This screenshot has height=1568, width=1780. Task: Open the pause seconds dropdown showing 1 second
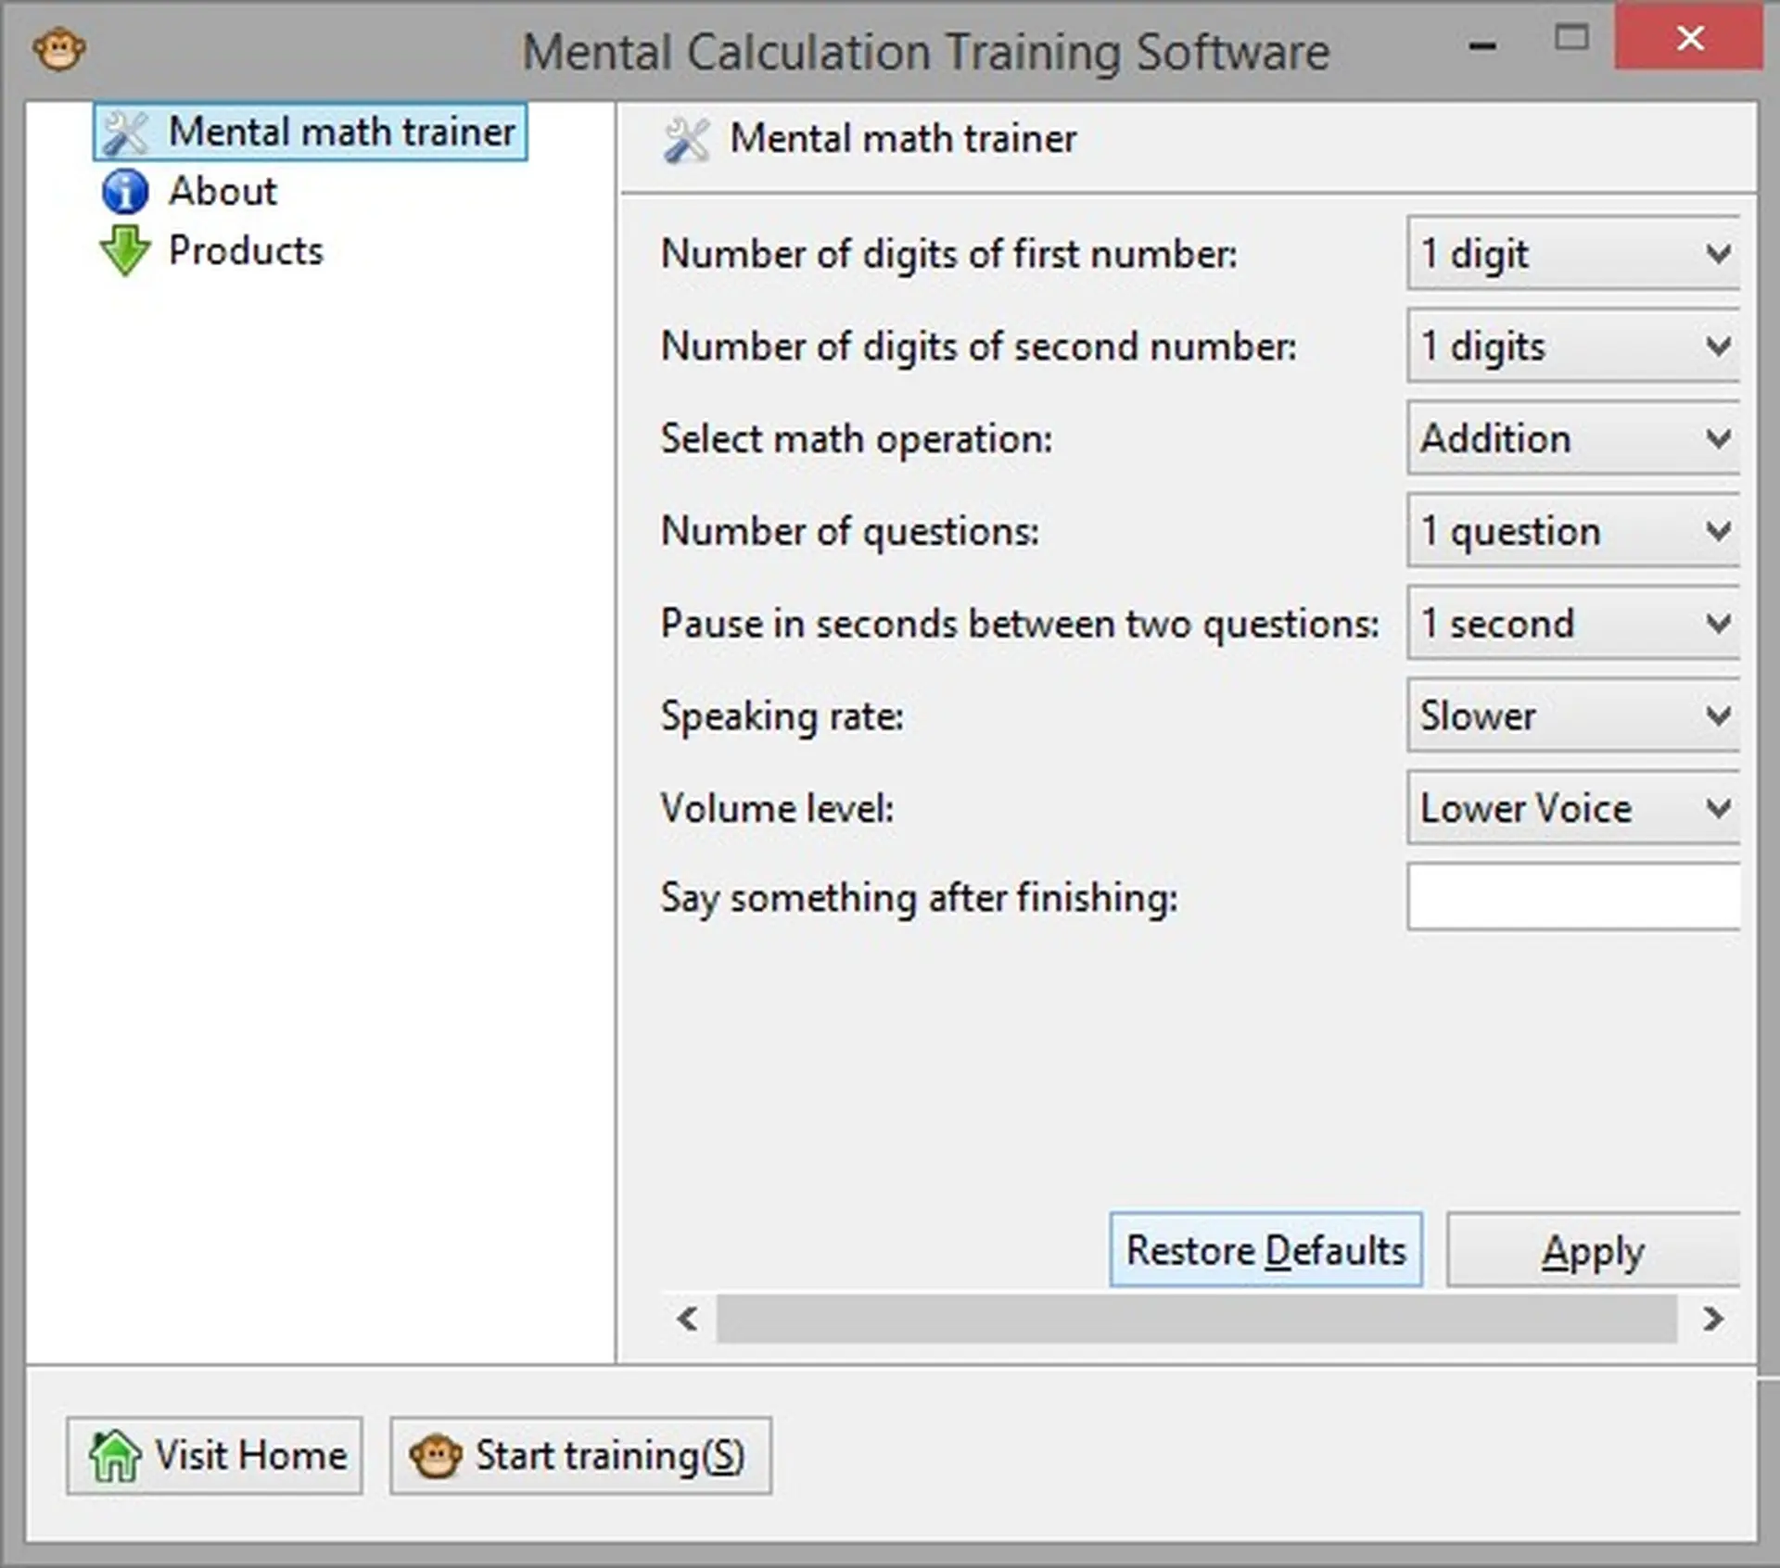coord(1573,623)
